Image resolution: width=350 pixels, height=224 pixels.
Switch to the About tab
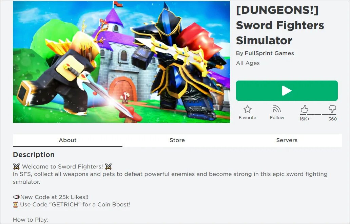click(x=67, y=140)
